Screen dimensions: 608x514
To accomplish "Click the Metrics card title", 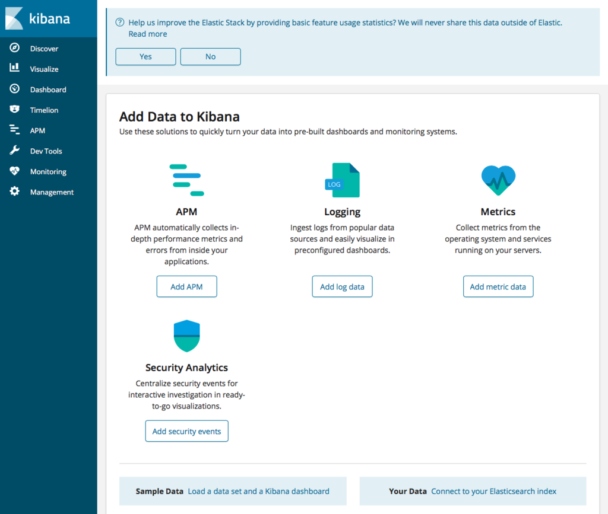I will (x=498, y=212).
